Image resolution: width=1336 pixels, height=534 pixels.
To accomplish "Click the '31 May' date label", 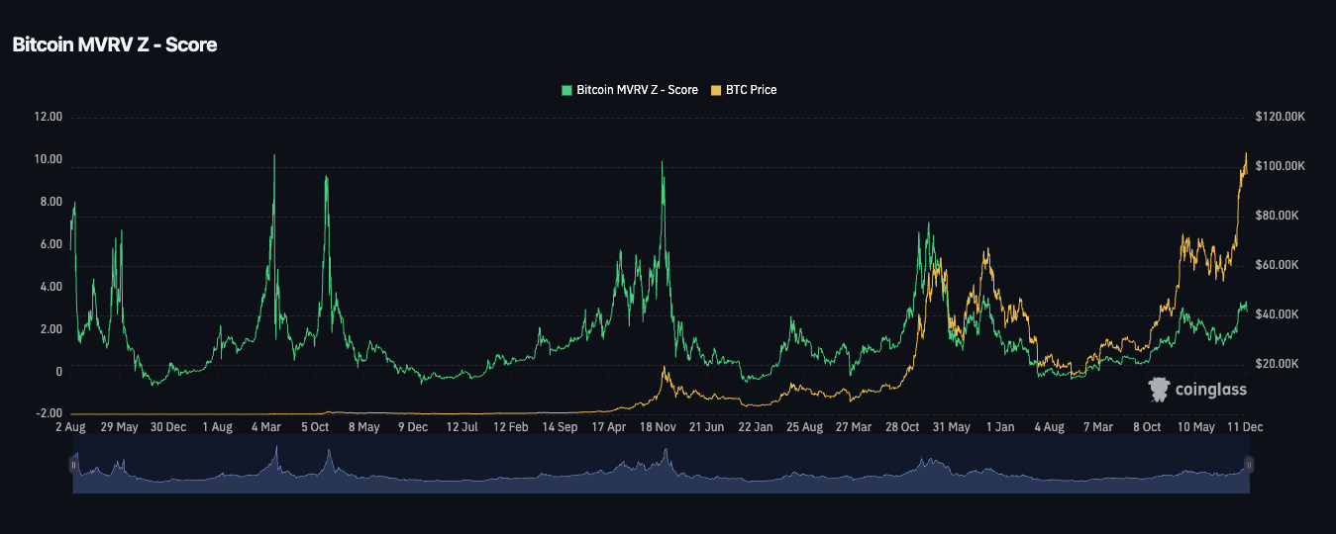I will pos(952,427).
